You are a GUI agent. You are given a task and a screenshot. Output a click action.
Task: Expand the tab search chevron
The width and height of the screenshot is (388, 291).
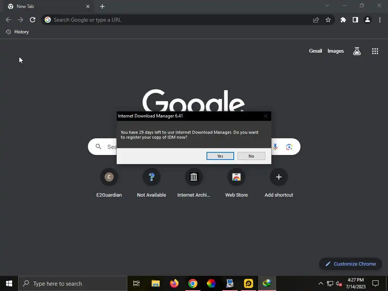pyautogui.click(x=327, y=5)
